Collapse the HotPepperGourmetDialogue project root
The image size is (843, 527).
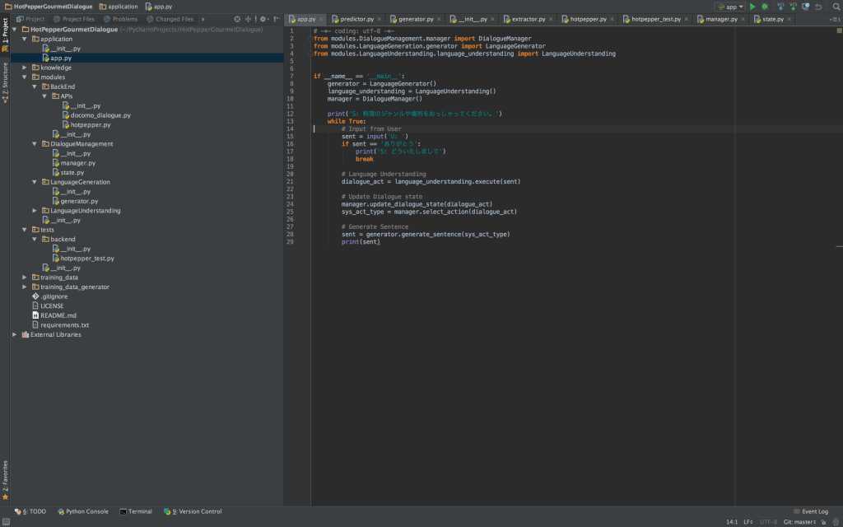pyautogui.click(x=15, y=30)
